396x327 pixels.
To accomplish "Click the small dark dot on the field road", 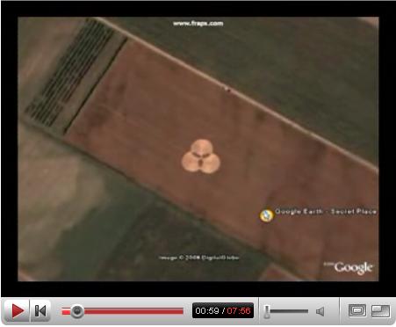I will [x=228, y=89].
